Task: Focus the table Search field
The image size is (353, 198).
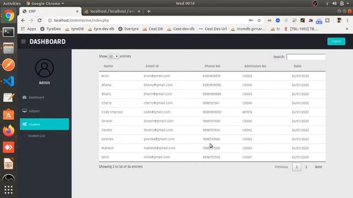Action: point(306,57)
